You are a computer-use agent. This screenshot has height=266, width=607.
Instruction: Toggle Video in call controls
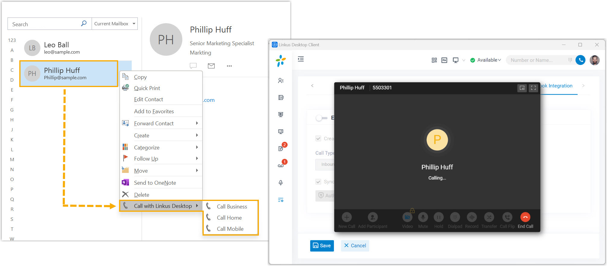click(x=407, y=221)
